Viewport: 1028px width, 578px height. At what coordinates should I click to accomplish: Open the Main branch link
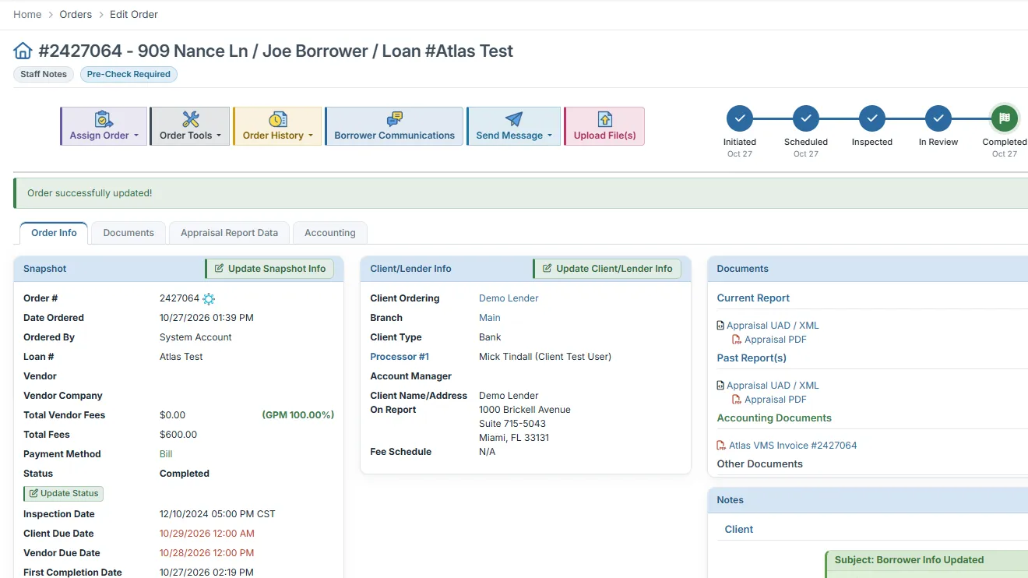click(490, 318)
